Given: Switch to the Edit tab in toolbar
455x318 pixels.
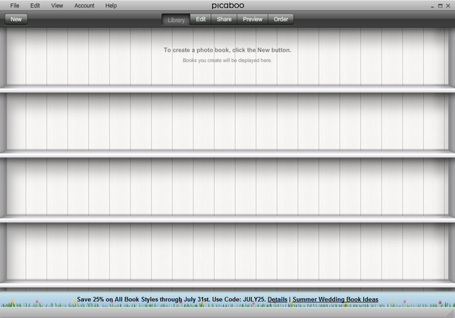Looking at the screenshot, I should point(200,19).
